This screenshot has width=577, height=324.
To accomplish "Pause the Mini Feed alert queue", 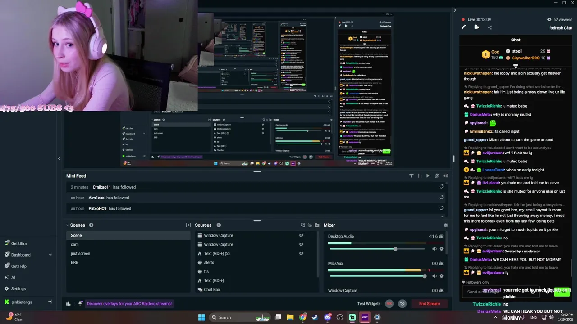I will point(420,176).
